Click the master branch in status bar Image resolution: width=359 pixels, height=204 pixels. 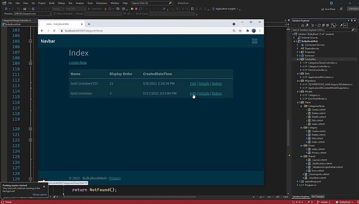point(323,202)
